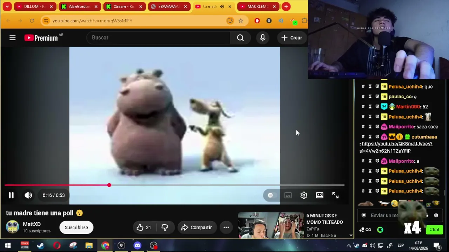Open more actions three-dot menu under video
449x252 pixels.
(x=226, y=227)
